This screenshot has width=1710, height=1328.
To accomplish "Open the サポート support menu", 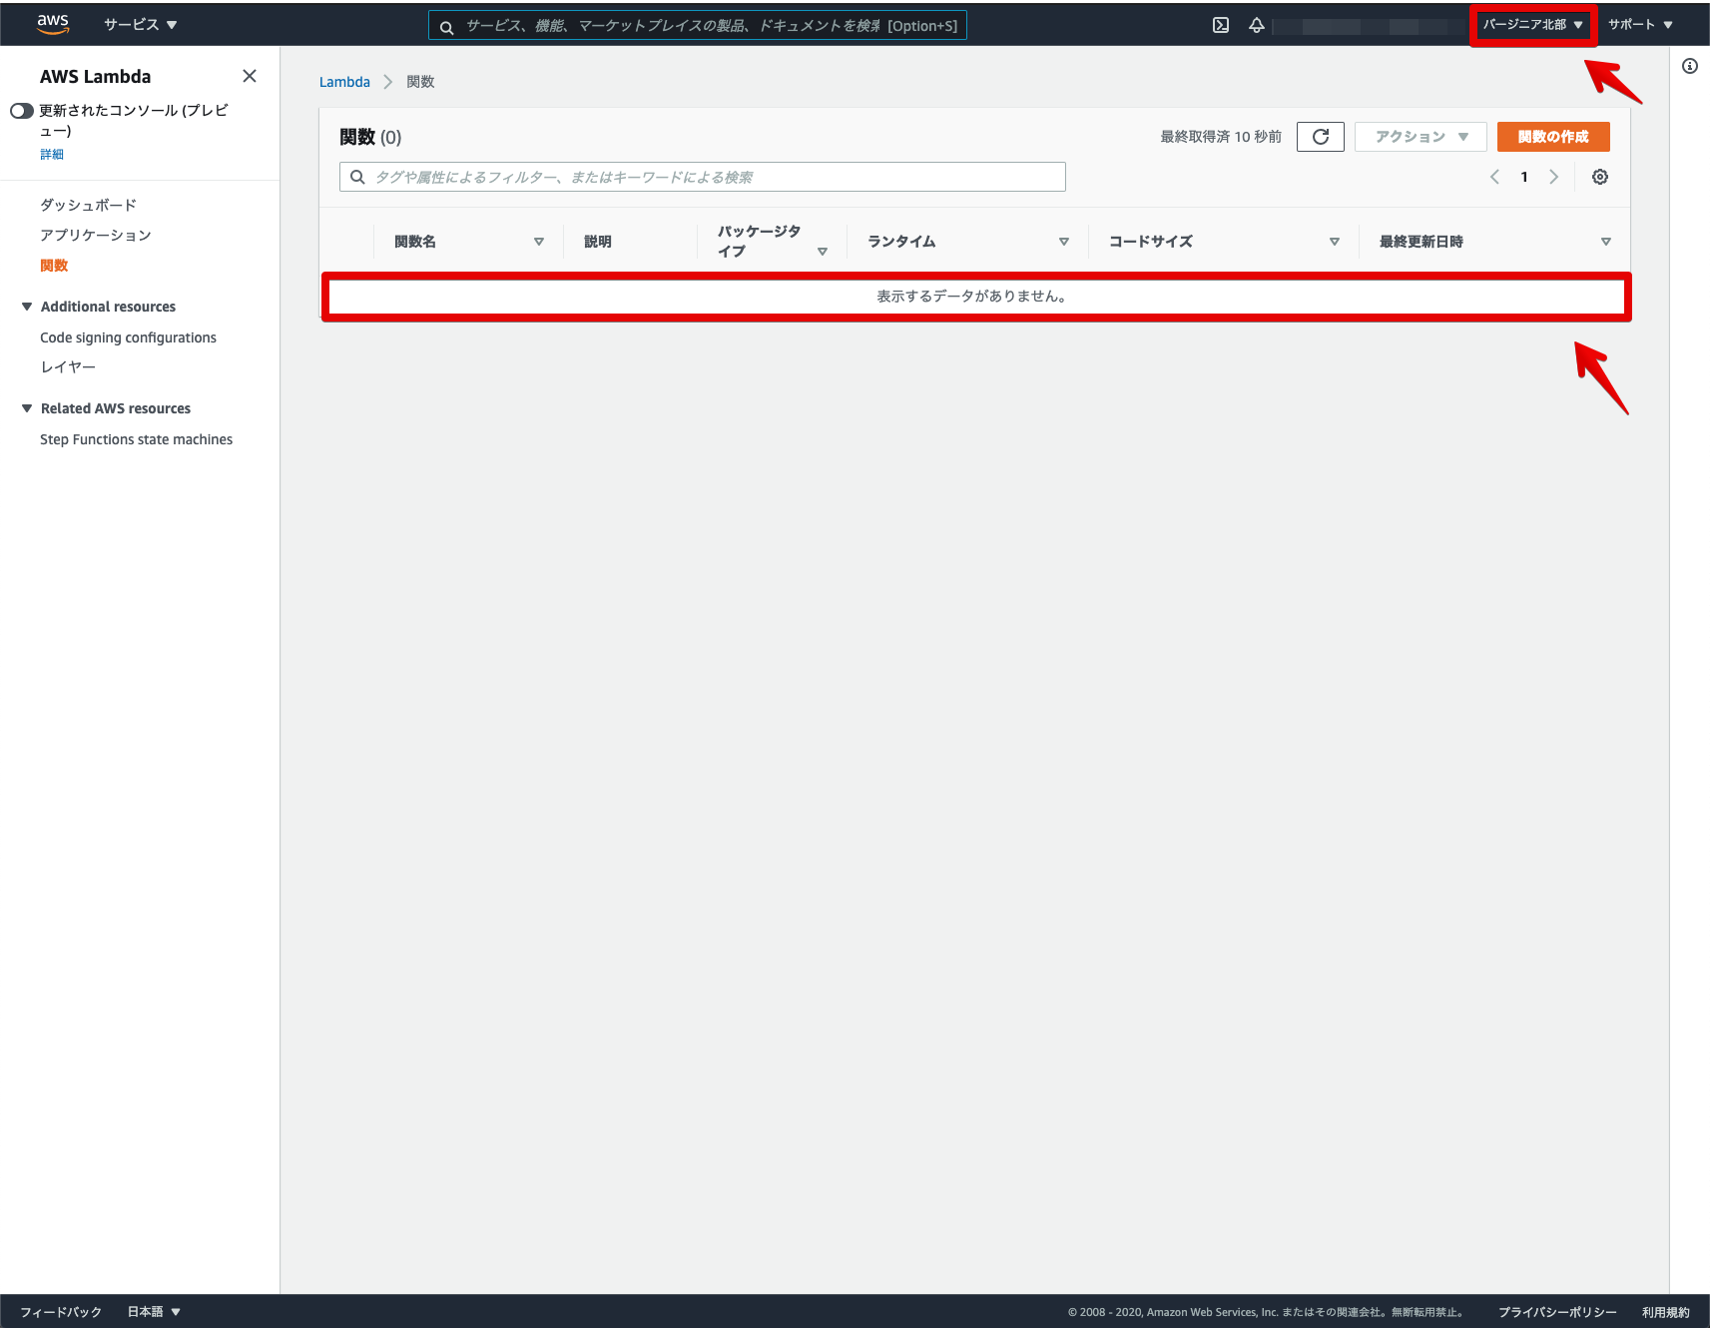I will coord(1640,25).
